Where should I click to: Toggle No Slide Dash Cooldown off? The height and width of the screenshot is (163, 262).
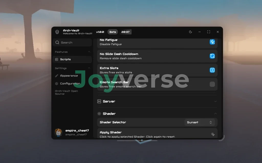(x=212, y=56)
